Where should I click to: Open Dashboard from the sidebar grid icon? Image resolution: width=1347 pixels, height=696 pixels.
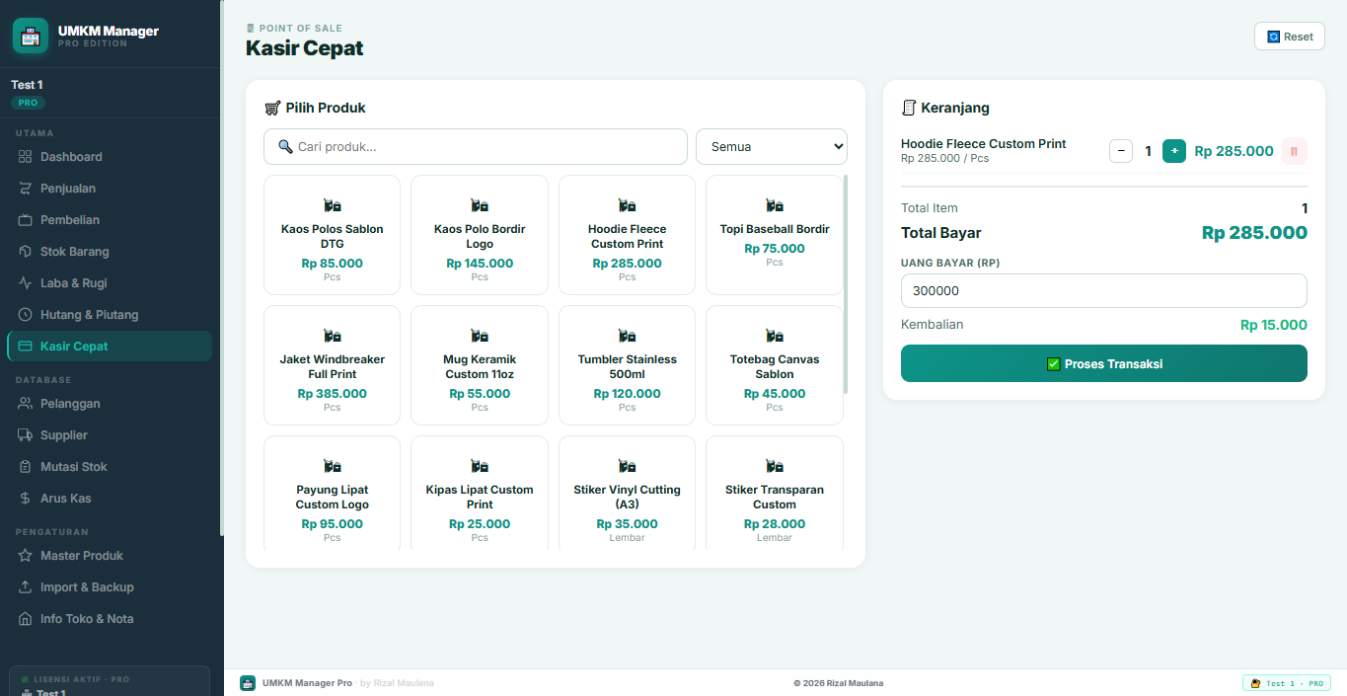click(x=26, y=157)
